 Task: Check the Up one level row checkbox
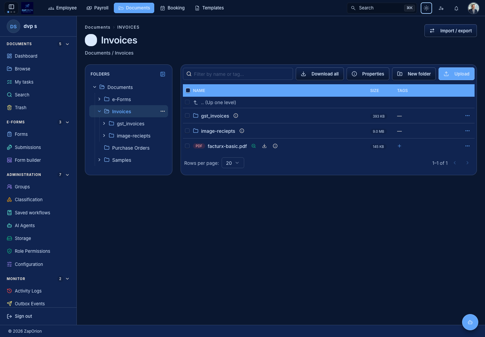tap(187, 102)
